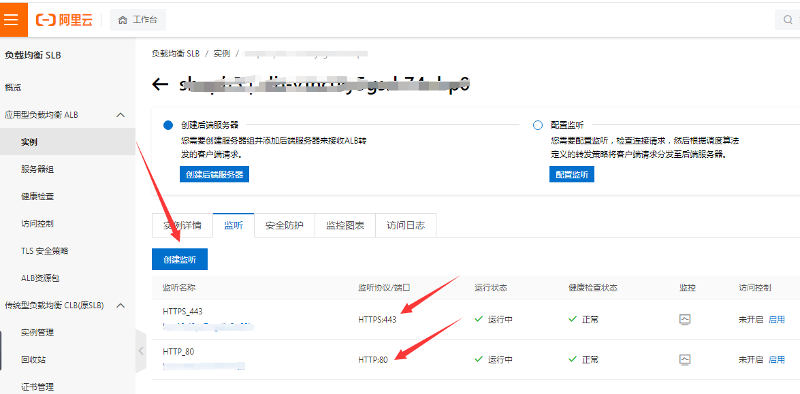Open 实例管理 under CLB
Image resolution: width=800 pixels, height=394 pixels.
(37, 333)
